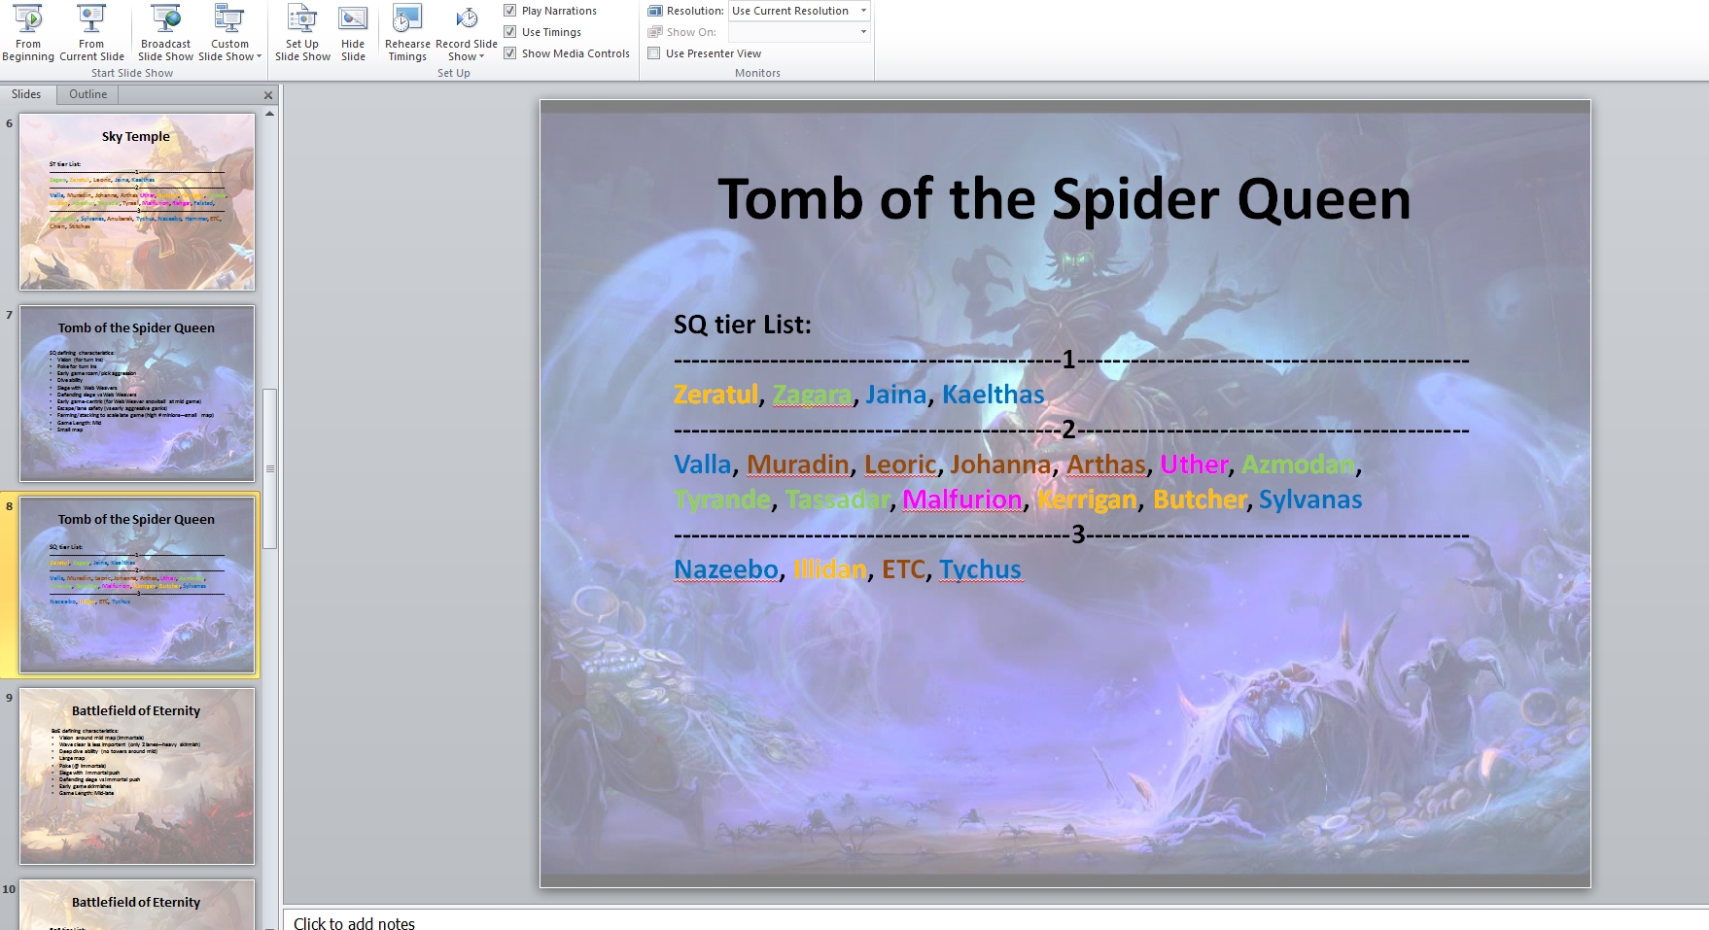Select slide 9 Battlefield of Eternity thumbnail
This screenshot has height=930, width=1709.
click(x=137, y=776)
